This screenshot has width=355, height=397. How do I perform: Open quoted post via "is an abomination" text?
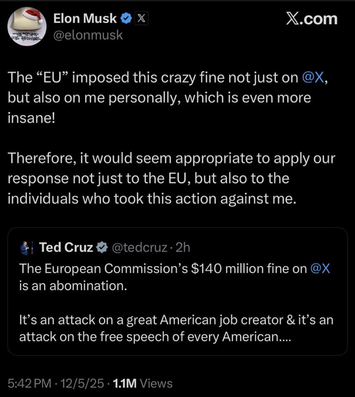(x=72, y=286)
